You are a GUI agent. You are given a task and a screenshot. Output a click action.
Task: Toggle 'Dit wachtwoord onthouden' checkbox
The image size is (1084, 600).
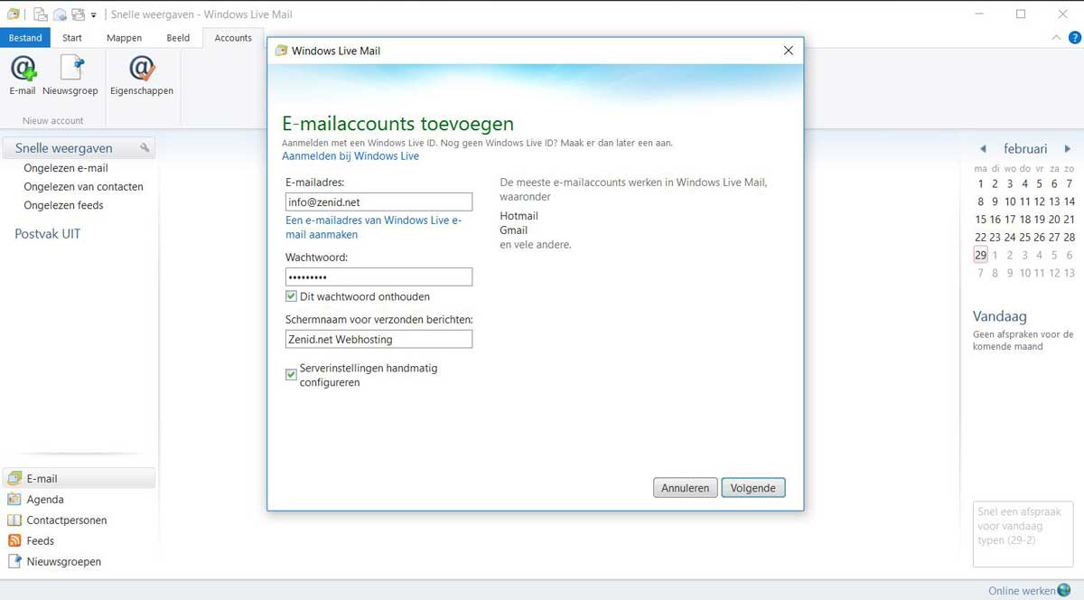[x=291, y=296]
